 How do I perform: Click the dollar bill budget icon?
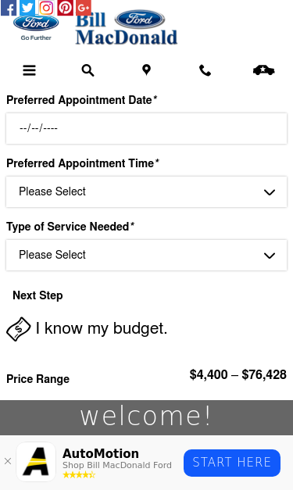pos(19,329)
